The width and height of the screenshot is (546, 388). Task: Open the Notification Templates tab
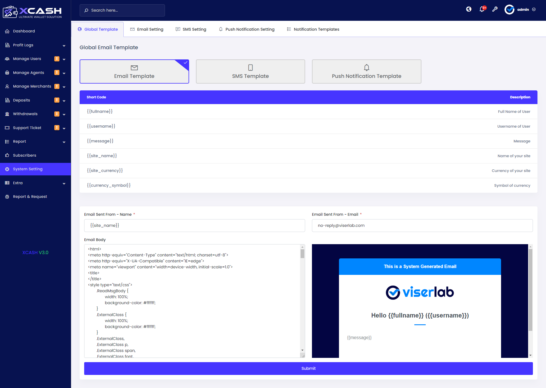coord(313,29)
